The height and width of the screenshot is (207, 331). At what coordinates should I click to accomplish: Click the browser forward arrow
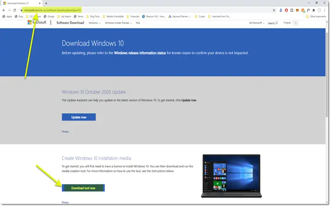9,10
